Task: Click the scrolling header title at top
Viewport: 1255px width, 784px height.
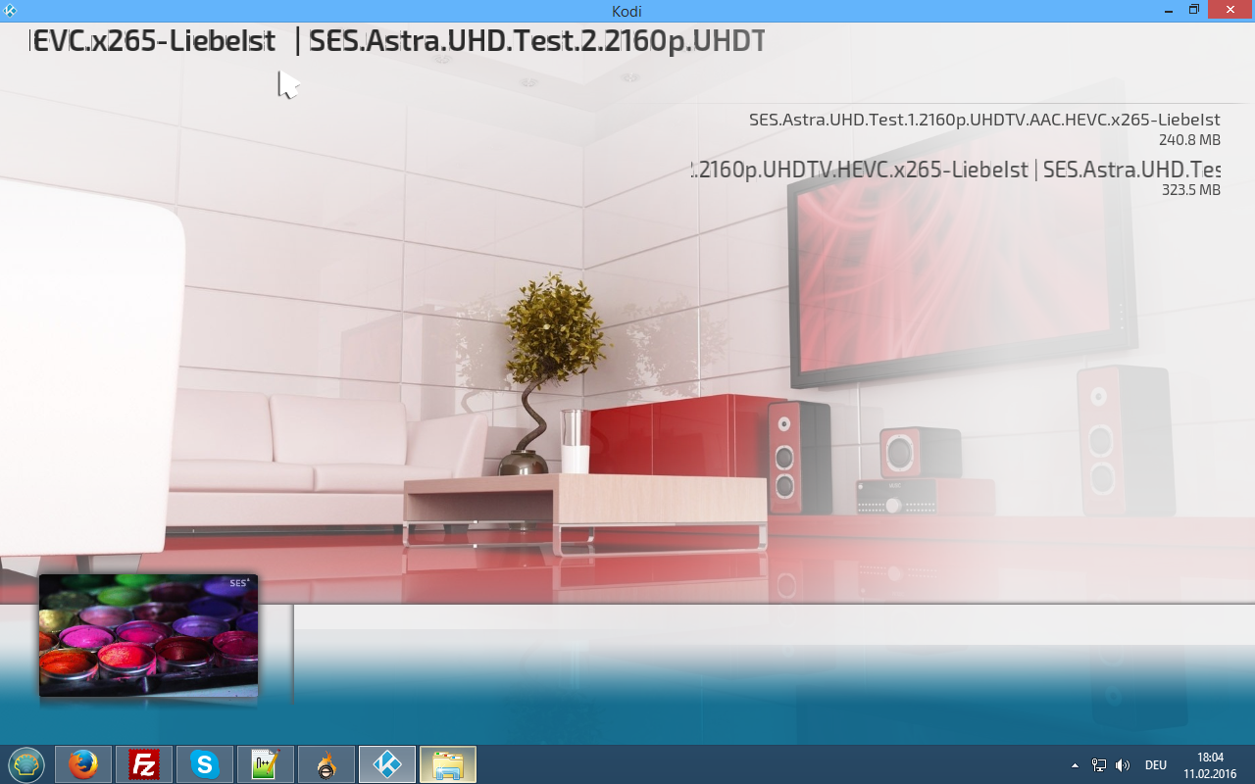Action: [397, 41]
